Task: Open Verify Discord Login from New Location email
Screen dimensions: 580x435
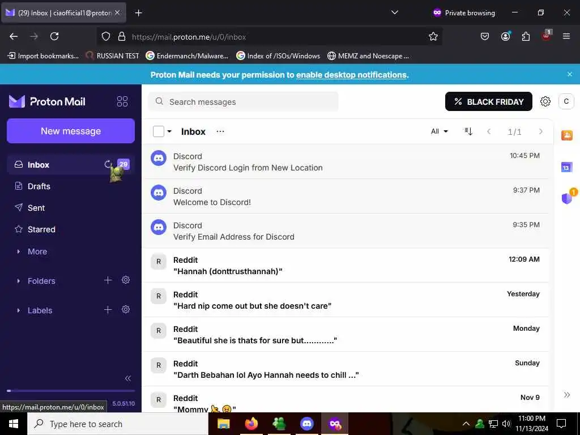Action: click(x=346, y=161)
